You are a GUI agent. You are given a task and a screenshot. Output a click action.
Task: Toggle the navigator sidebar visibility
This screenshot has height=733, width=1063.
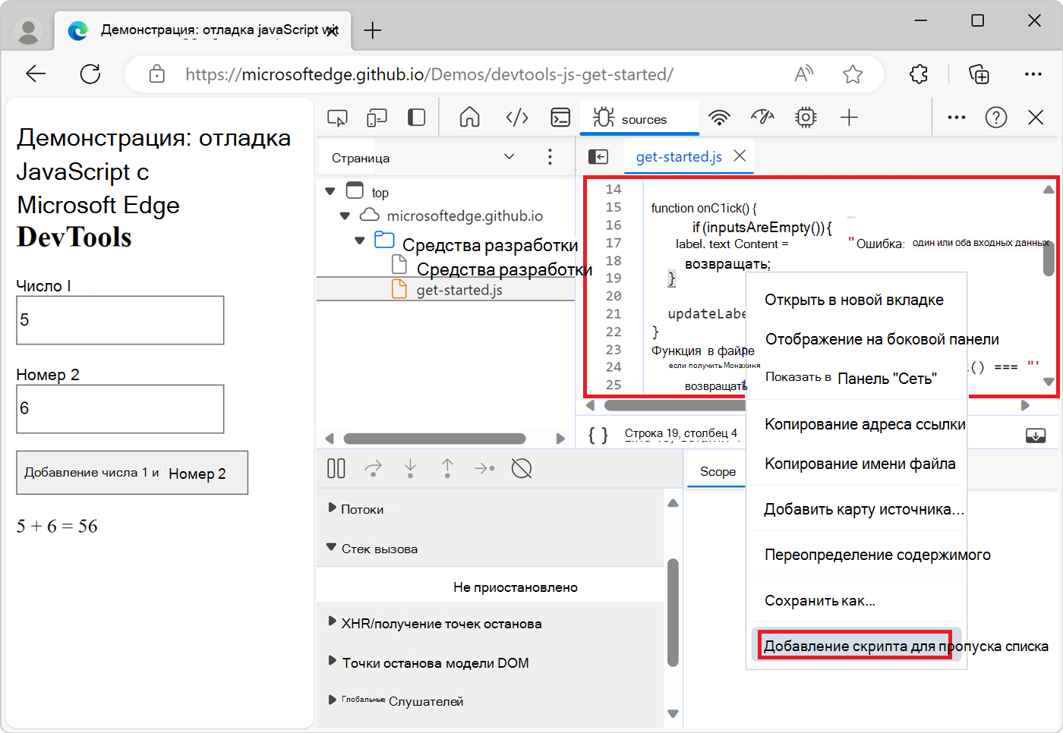point(598,156)
